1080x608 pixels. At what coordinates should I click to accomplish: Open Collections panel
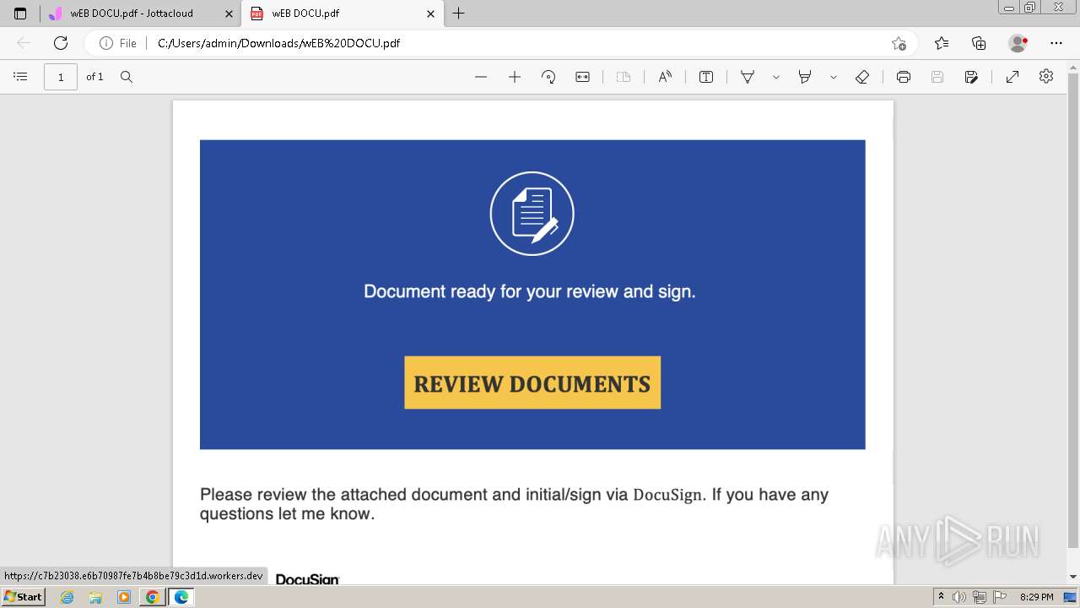pyautogui.click(x=979, y=43)
